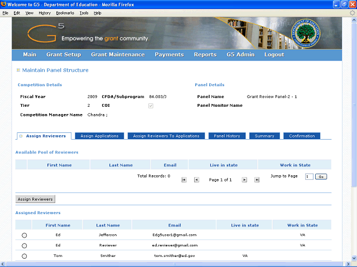357x267 pixels.
Task: Open the G5 Admin navigation menu
Action: pos(240,55)
